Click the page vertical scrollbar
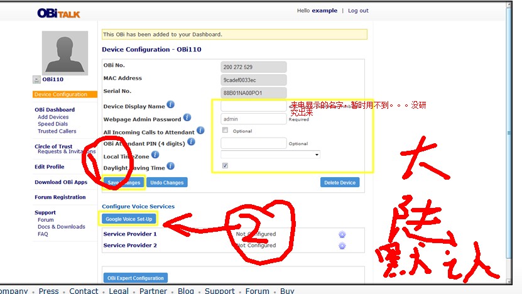522x294 pixels. [509, 133]
